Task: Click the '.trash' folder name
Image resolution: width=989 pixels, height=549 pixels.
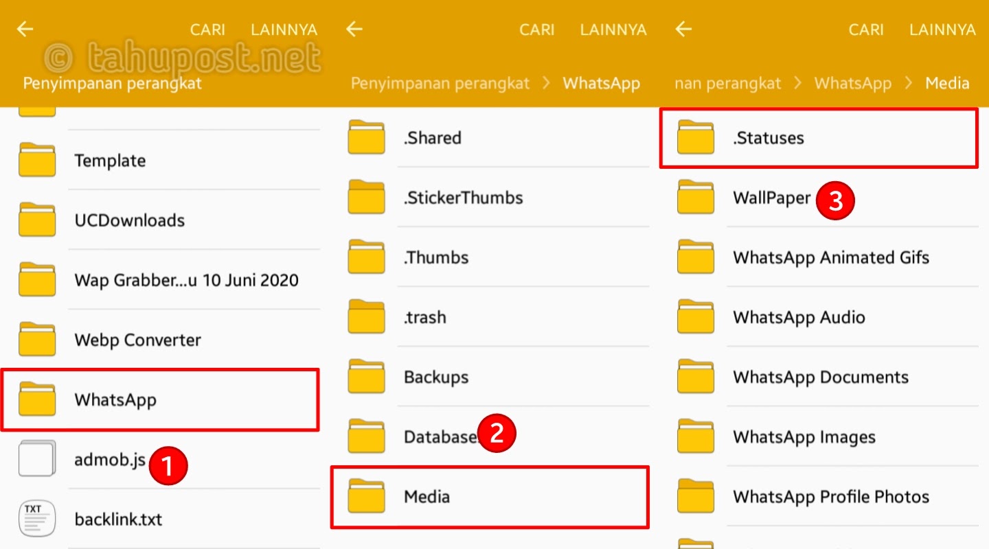Action: pyautogui.click(x=424, y=317)
